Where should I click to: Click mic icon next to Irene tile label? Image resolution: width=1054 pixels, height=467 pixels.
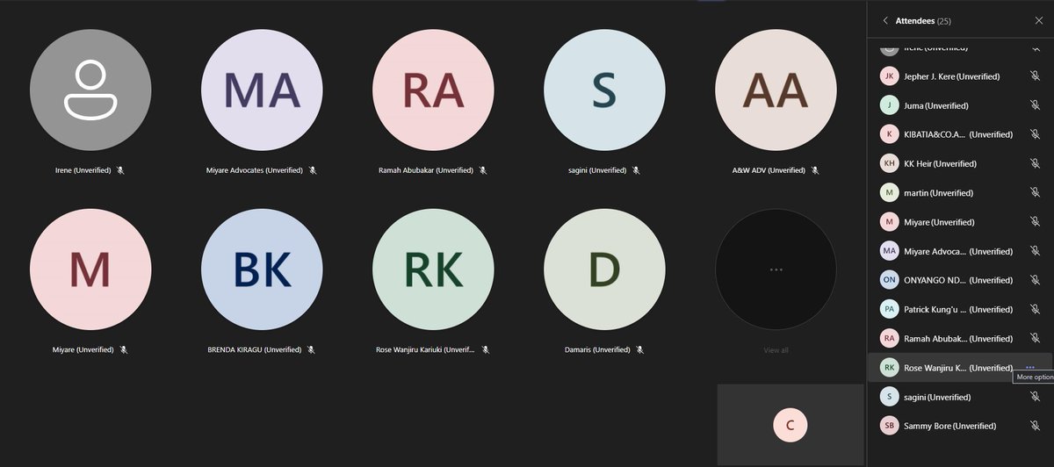coord(120,170)
